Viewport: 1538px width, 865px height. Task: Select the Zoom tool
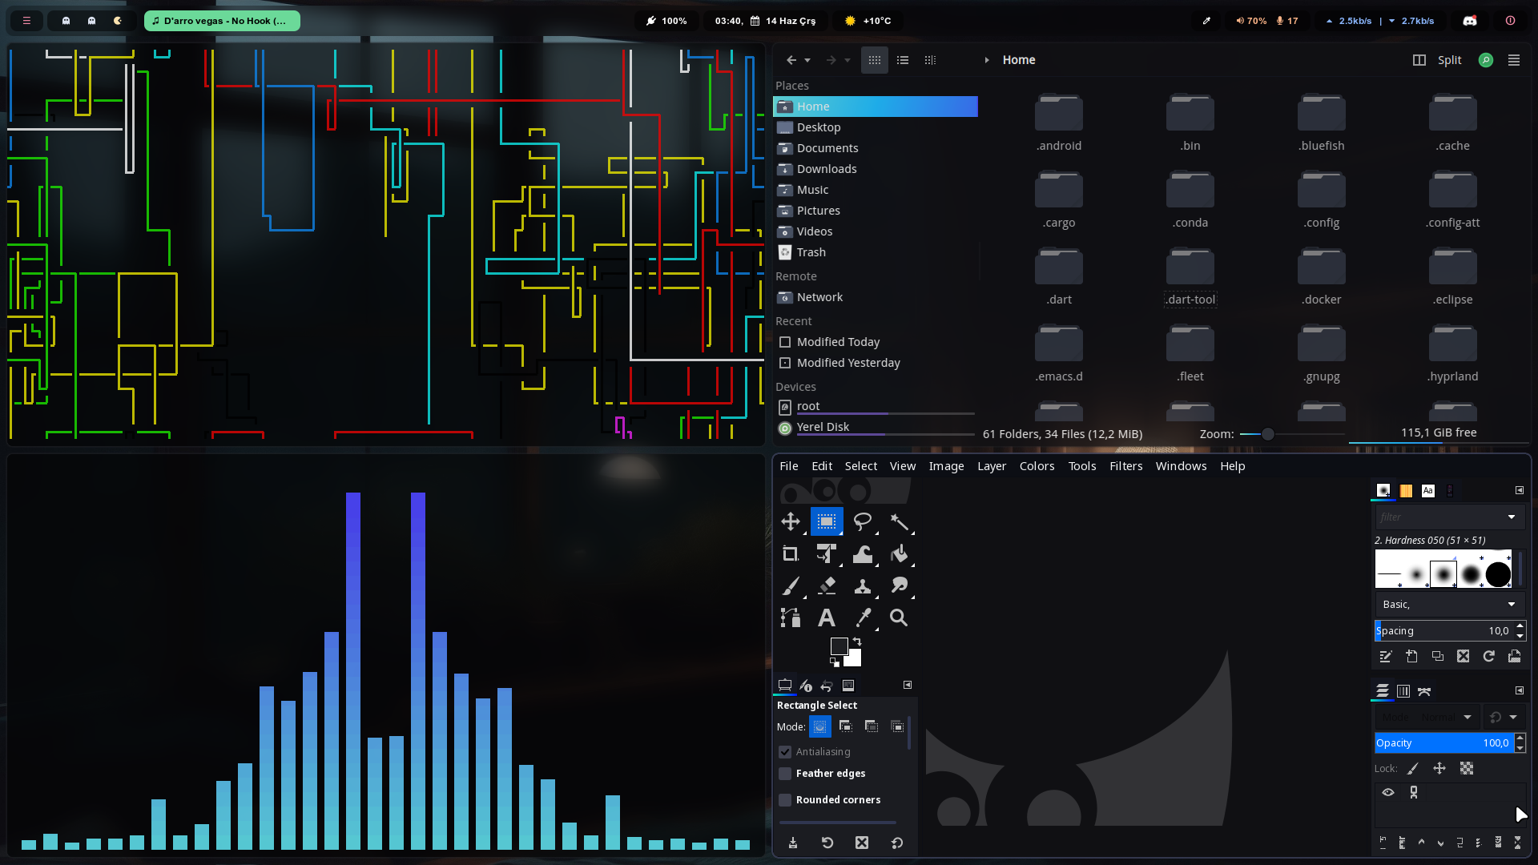point(898,618)
